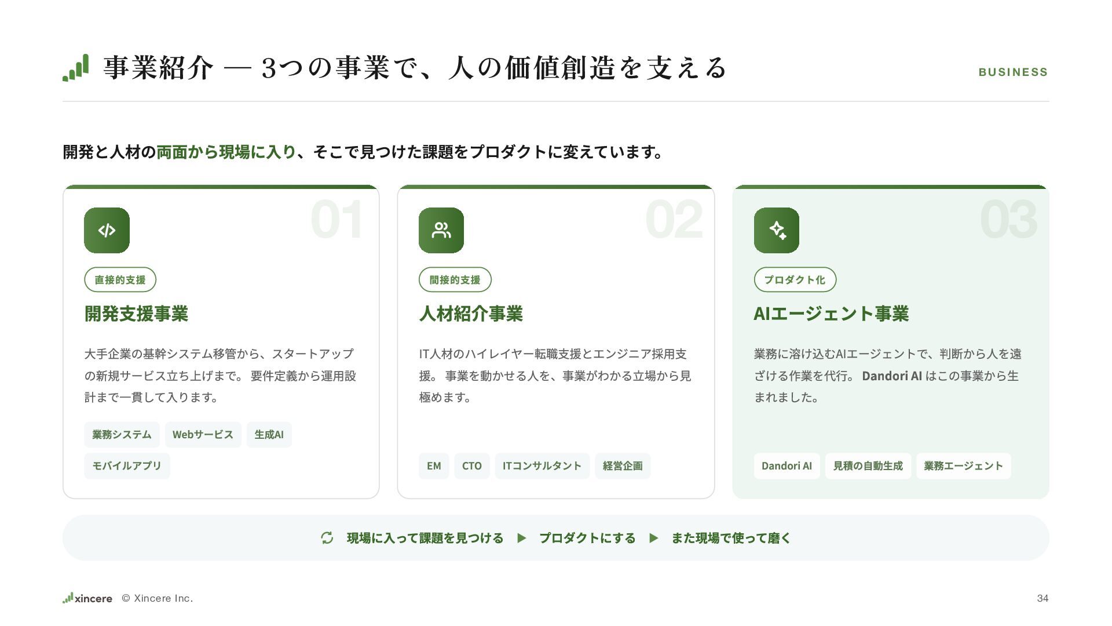Click プロダクトにする step text
This screenshot has height=626, width=1112.
pyautogui.click(x=587, y=538)
